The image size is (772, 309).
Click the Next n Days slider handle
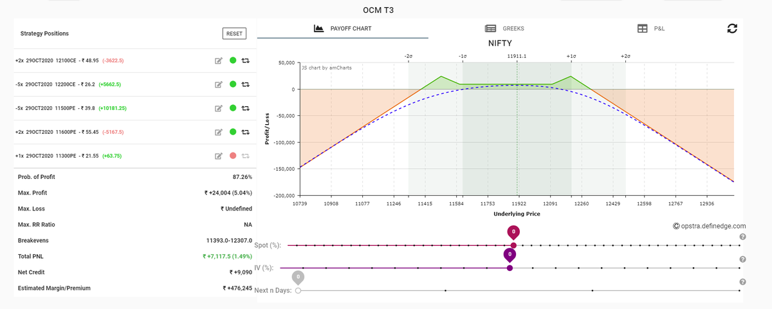click(298, 290)
